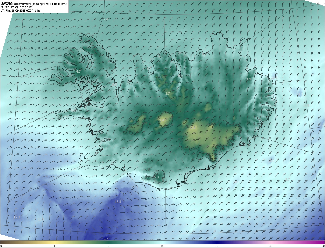
Task: Select the valid time line 'VT: Fim. 18.09.2025 00Z'
Action: tap(16, 11)
